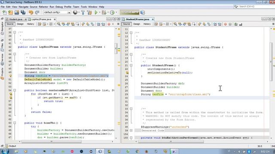
Task: Switch StudentJFrame editor to Design view
Action: pos(137,24)
